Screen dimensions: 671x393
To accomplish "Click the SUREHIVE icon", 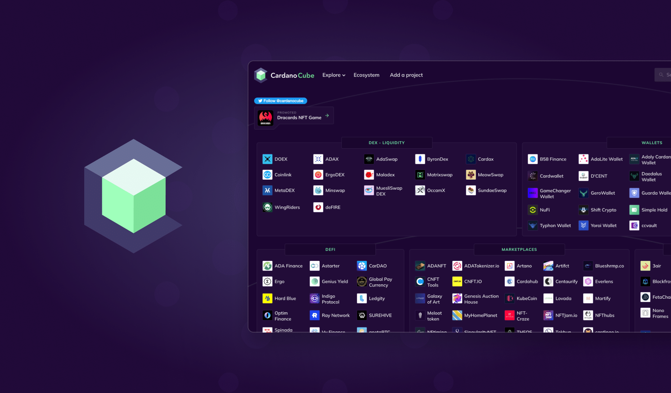I will [x=362, y=315].
